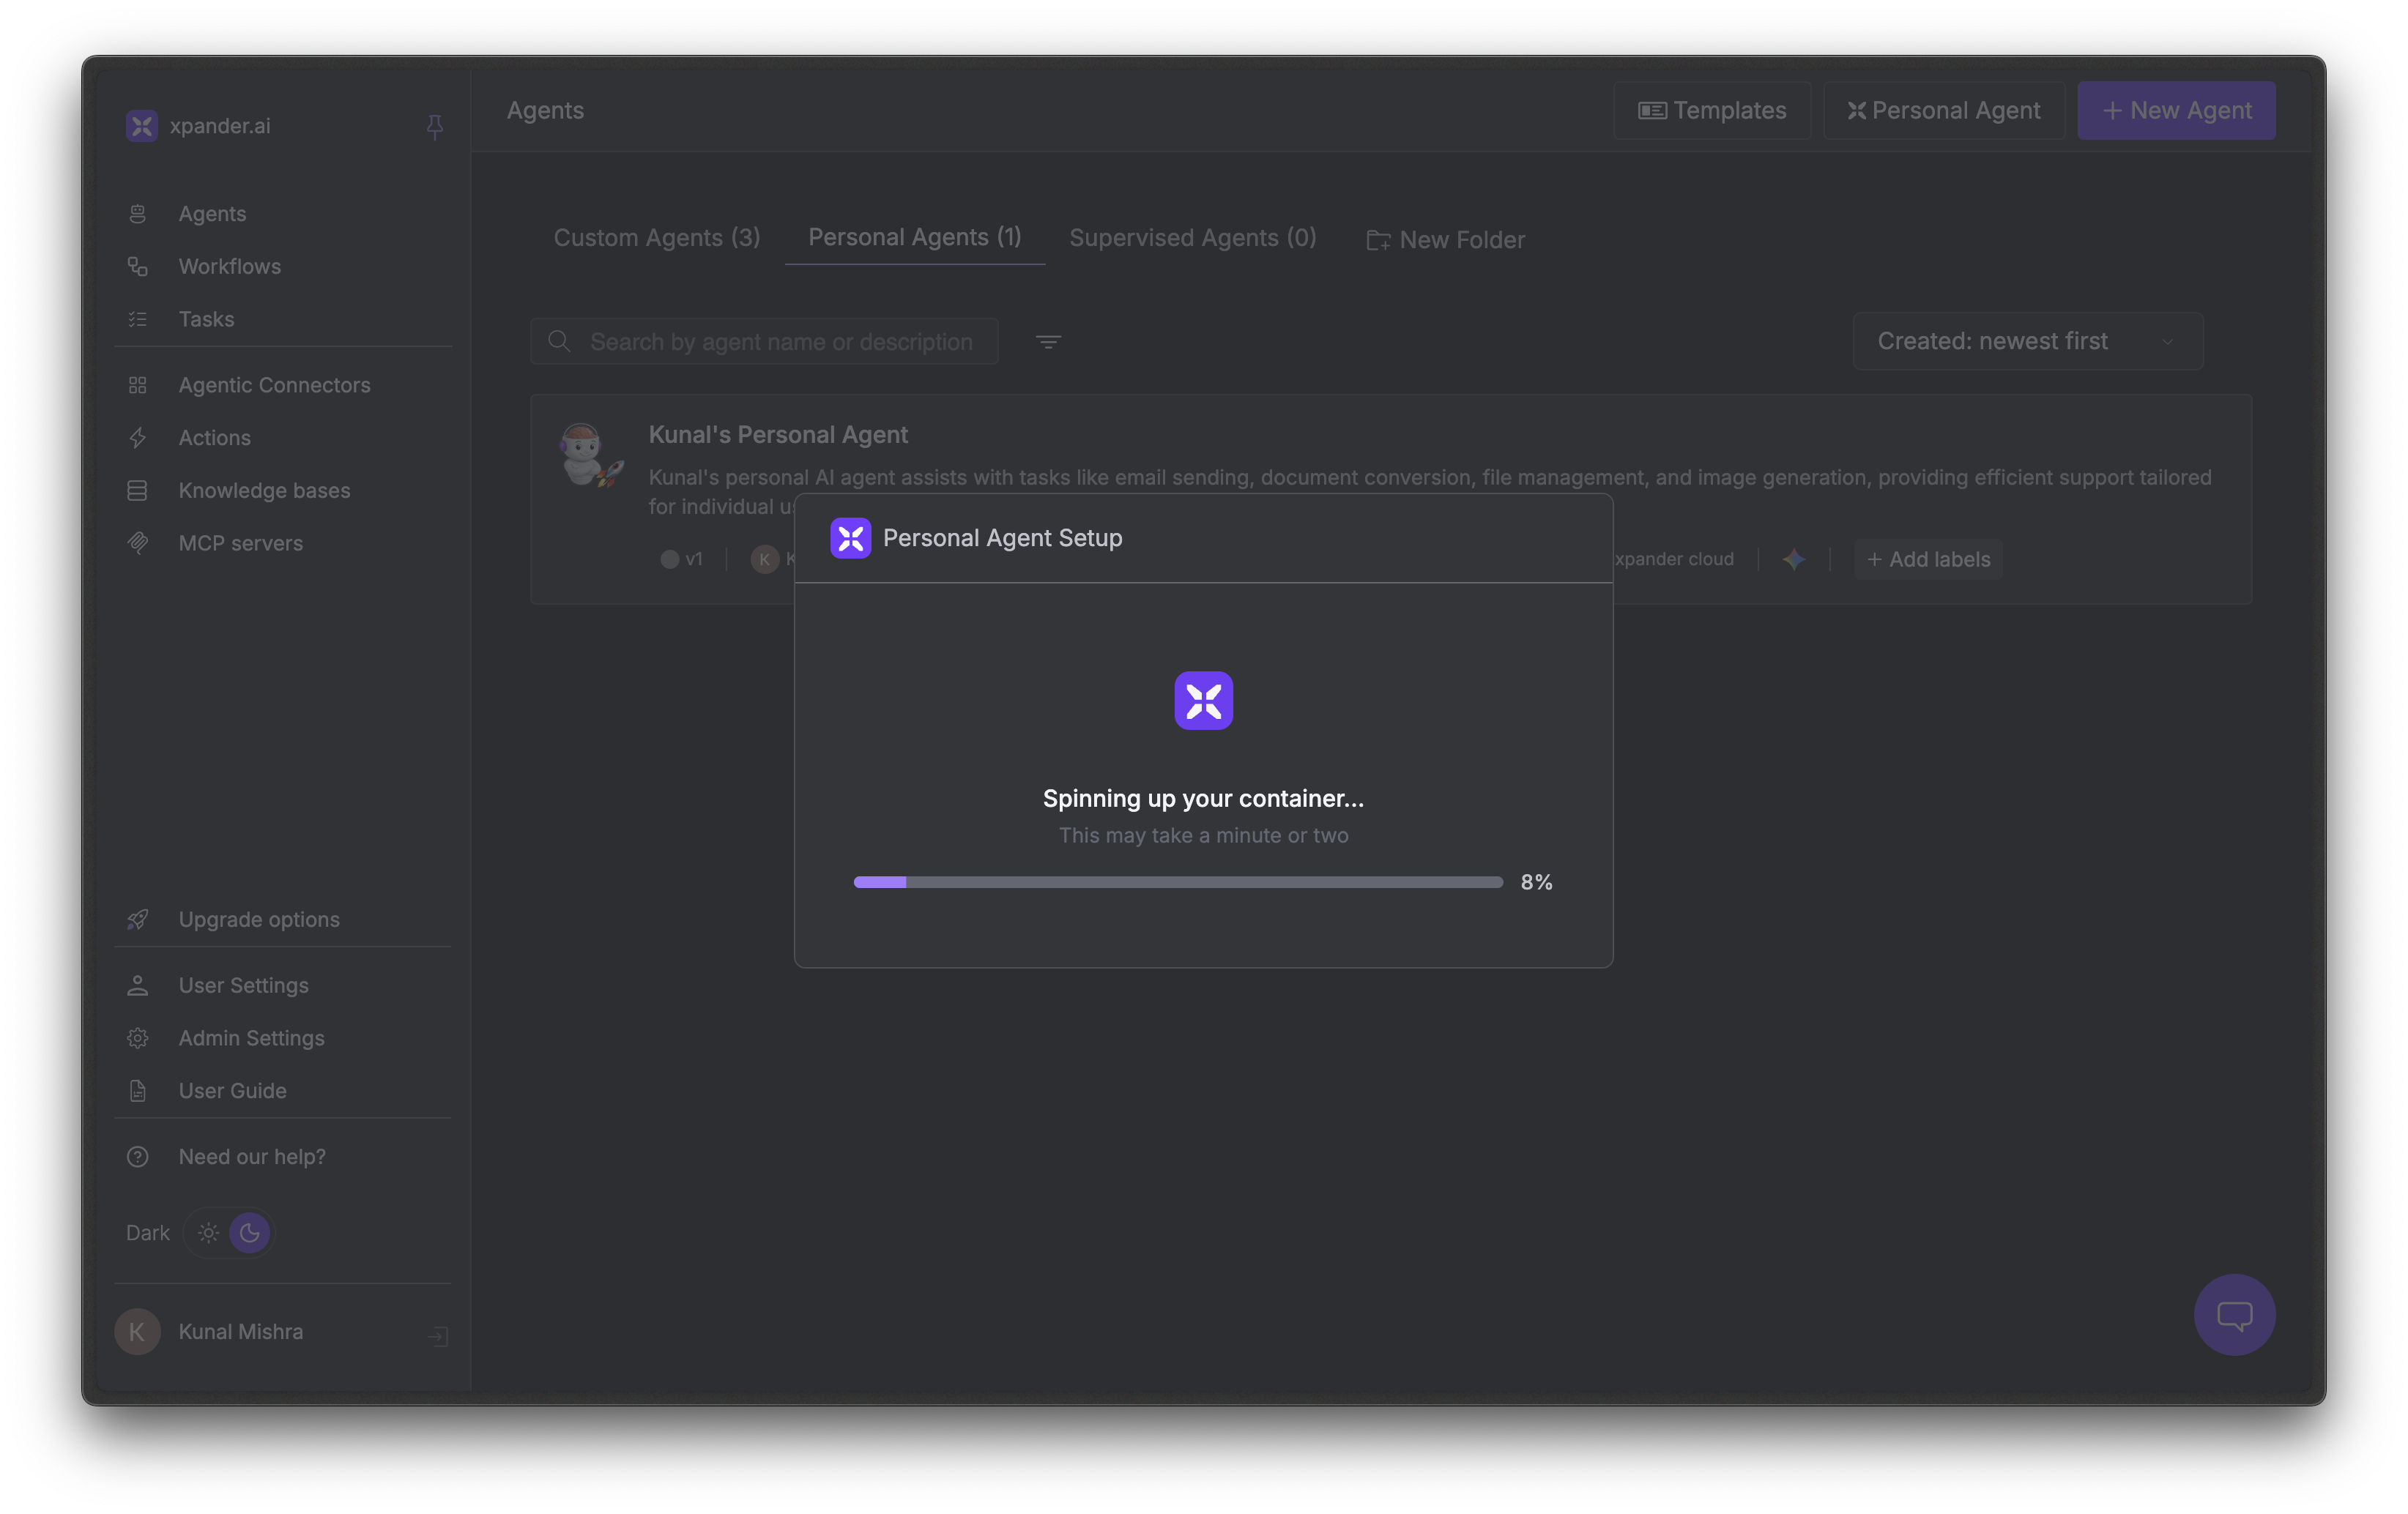Open the search filter icon

(1047, 340)
